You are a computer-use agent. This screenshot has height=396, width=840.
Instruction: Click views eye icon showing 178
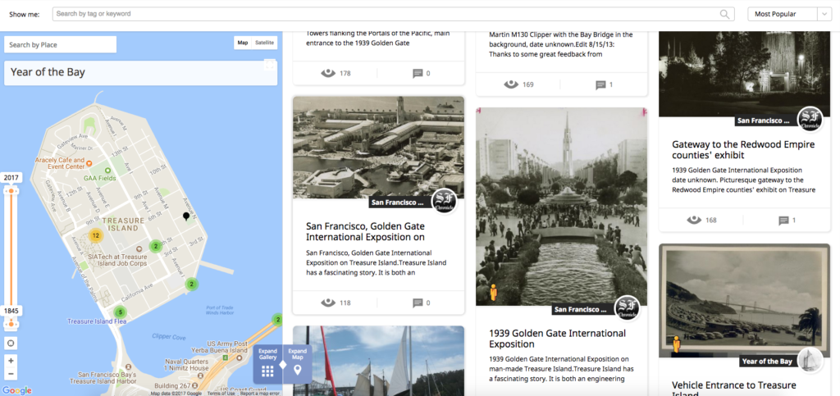(328, 73)
